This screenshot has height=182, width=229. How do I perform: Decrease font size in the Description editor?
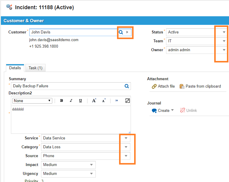point(104,101)
